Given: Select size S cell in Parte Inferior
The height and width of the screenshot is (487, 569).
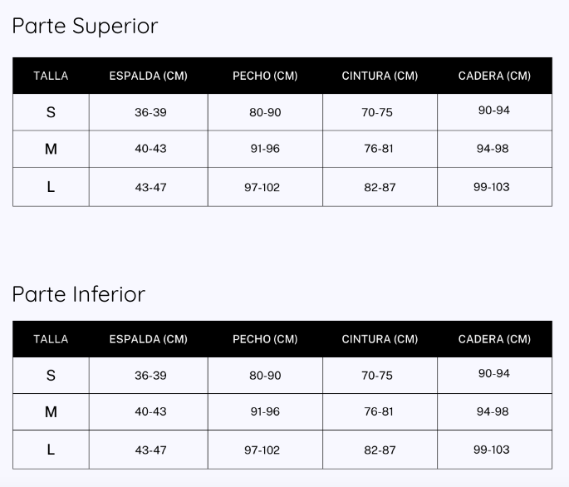Looking at the screenshot, I should coord(51,376).
